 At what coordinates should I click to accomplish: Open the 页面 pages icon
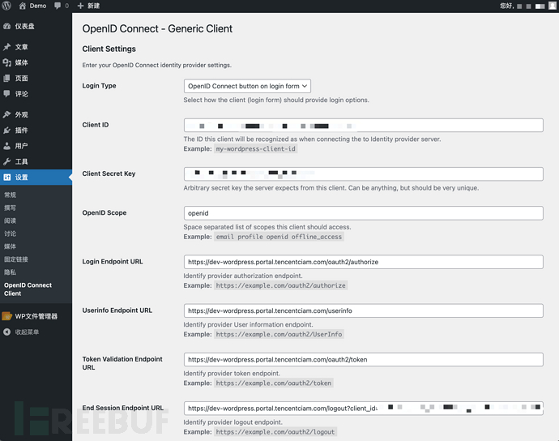6,78
